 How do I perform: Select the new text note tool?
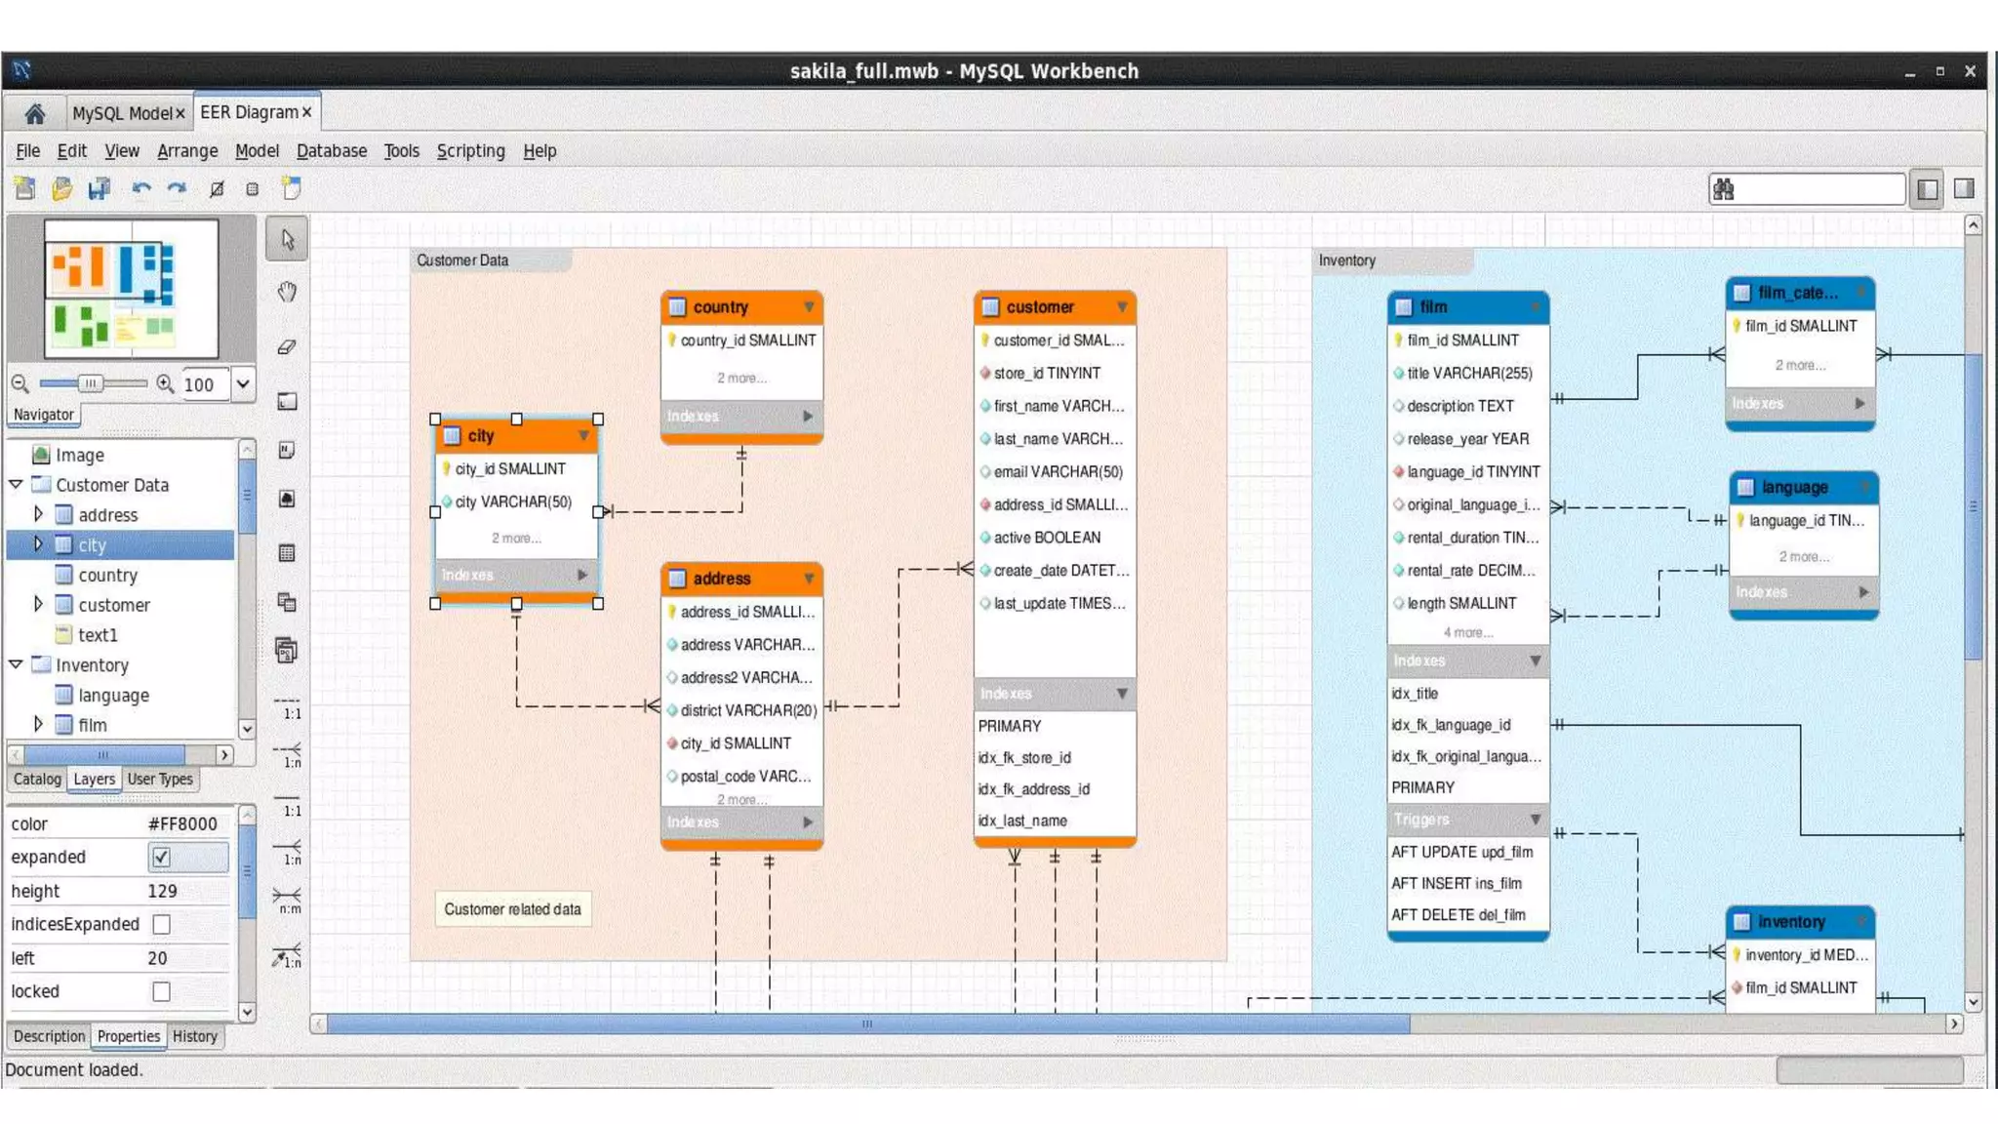287,450
